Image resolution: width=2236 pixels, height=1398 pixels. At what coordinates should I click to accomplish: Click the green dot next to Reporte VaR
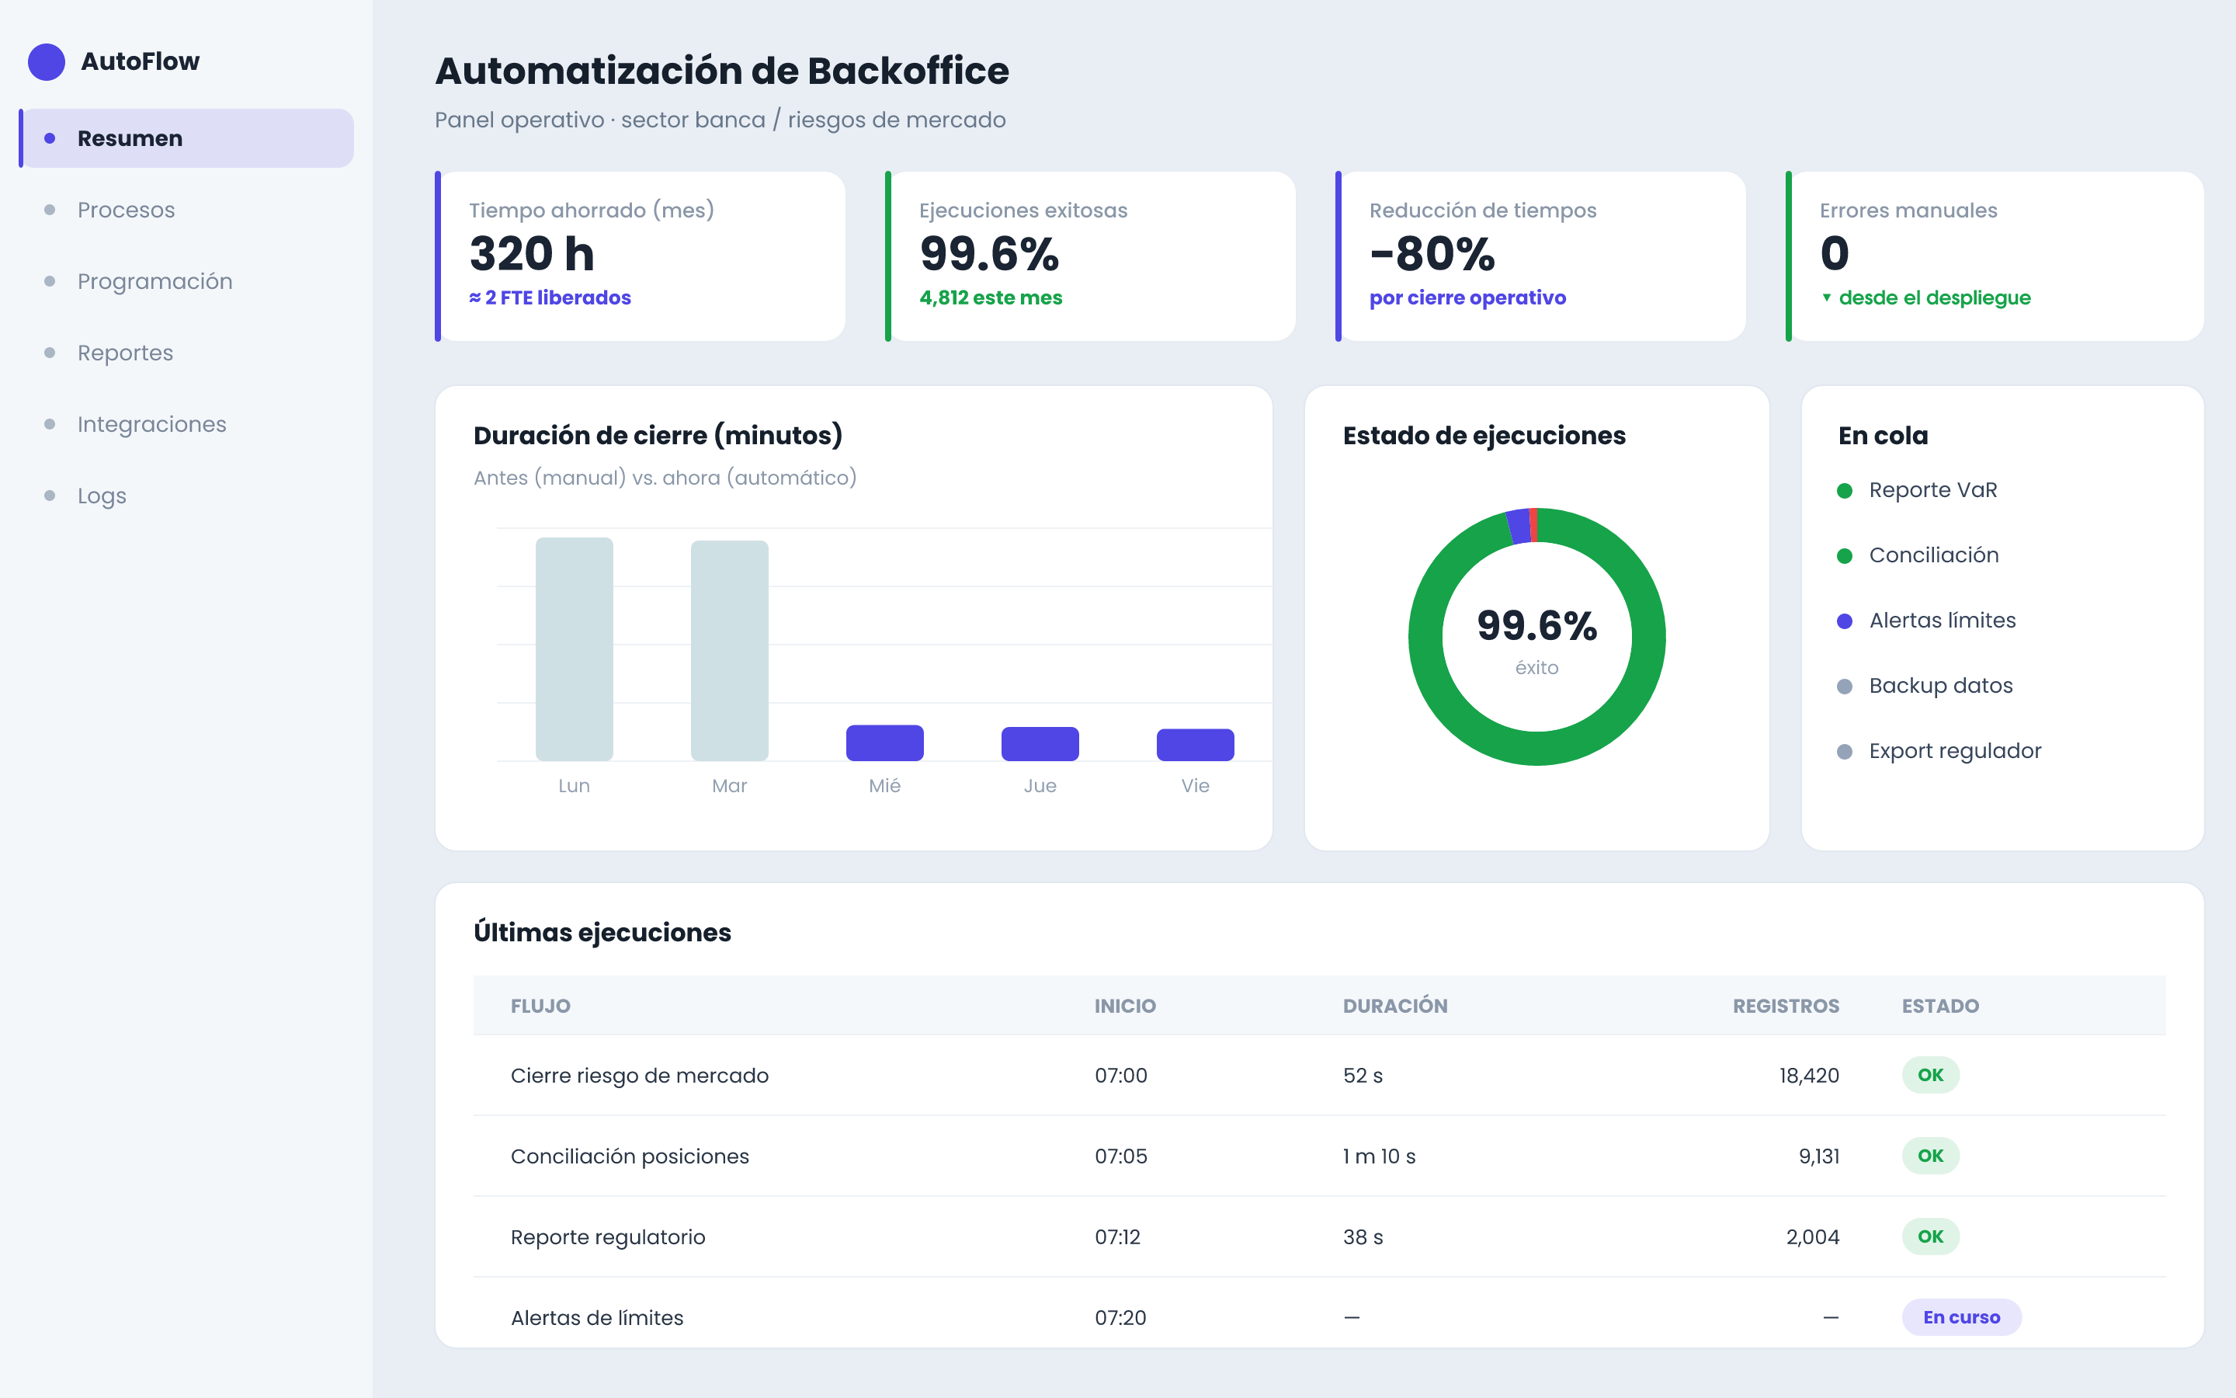coord(1844,491)
